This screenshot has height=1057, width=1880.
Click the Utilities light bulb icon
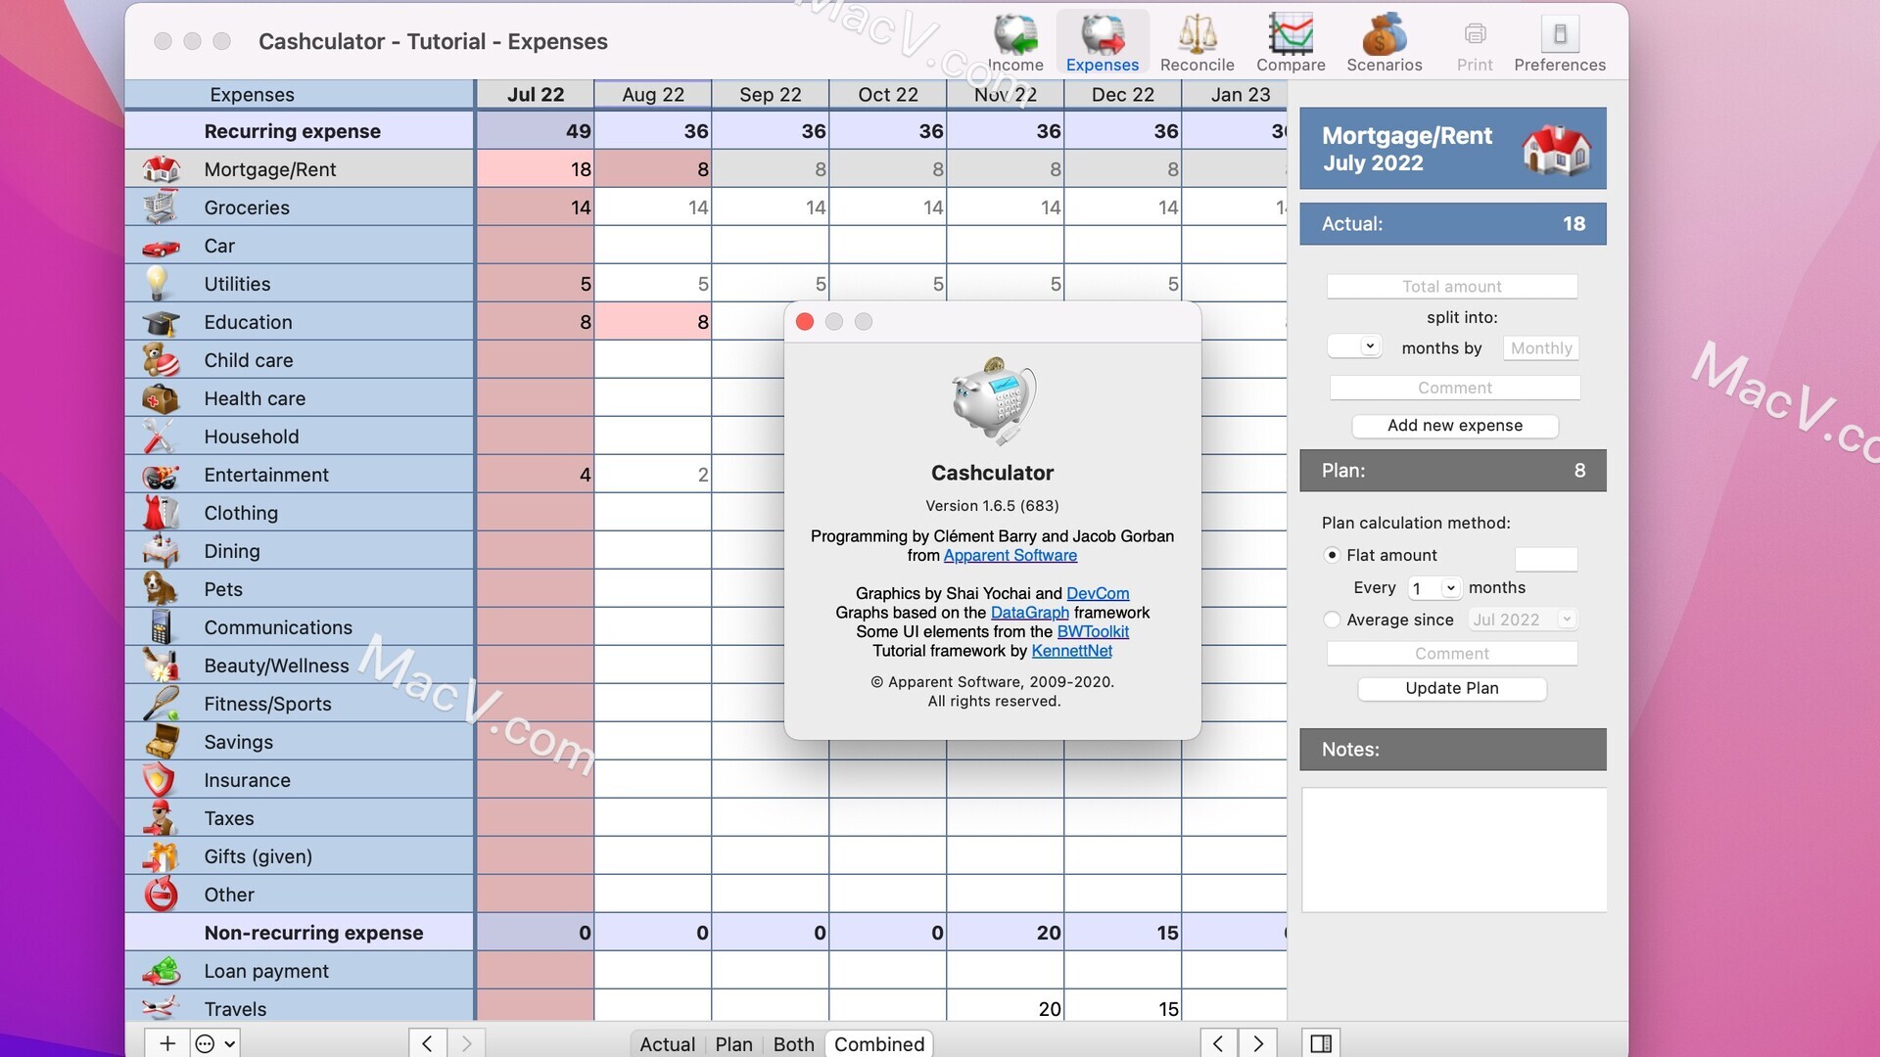pos(158,284)
